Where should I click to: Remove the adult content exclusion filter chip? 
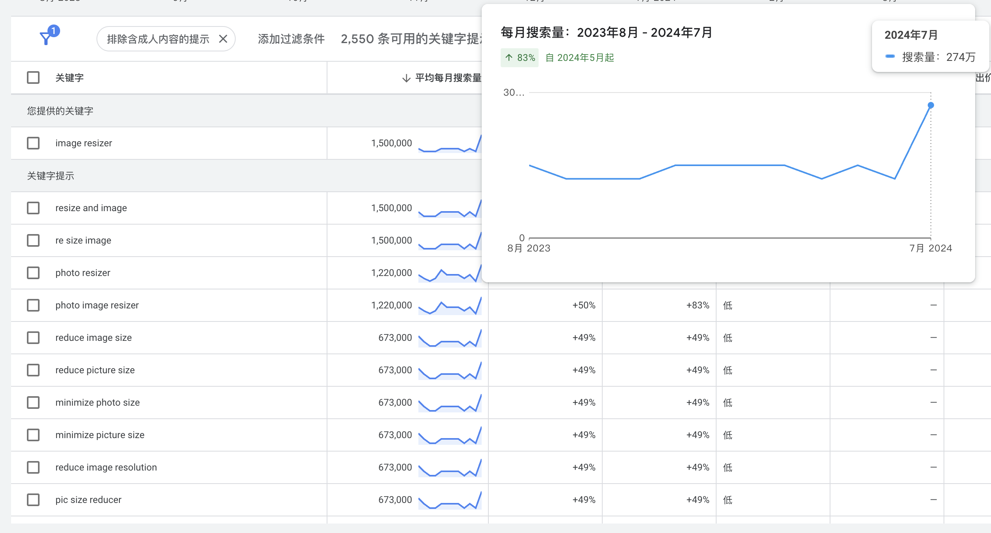click(x=223, y=39)
